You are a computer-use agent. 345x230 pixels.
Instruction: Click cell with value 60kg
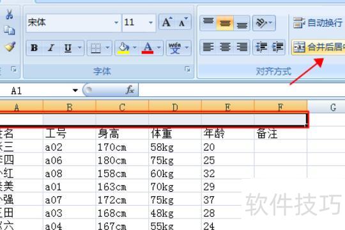pyautogui.click(x=175, y=172)
